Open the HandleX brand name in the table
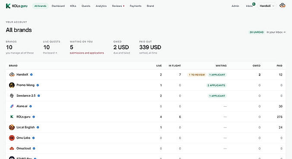Image resolution: width=292 pixels, height=159 pixels. click(x=22, y=75)
